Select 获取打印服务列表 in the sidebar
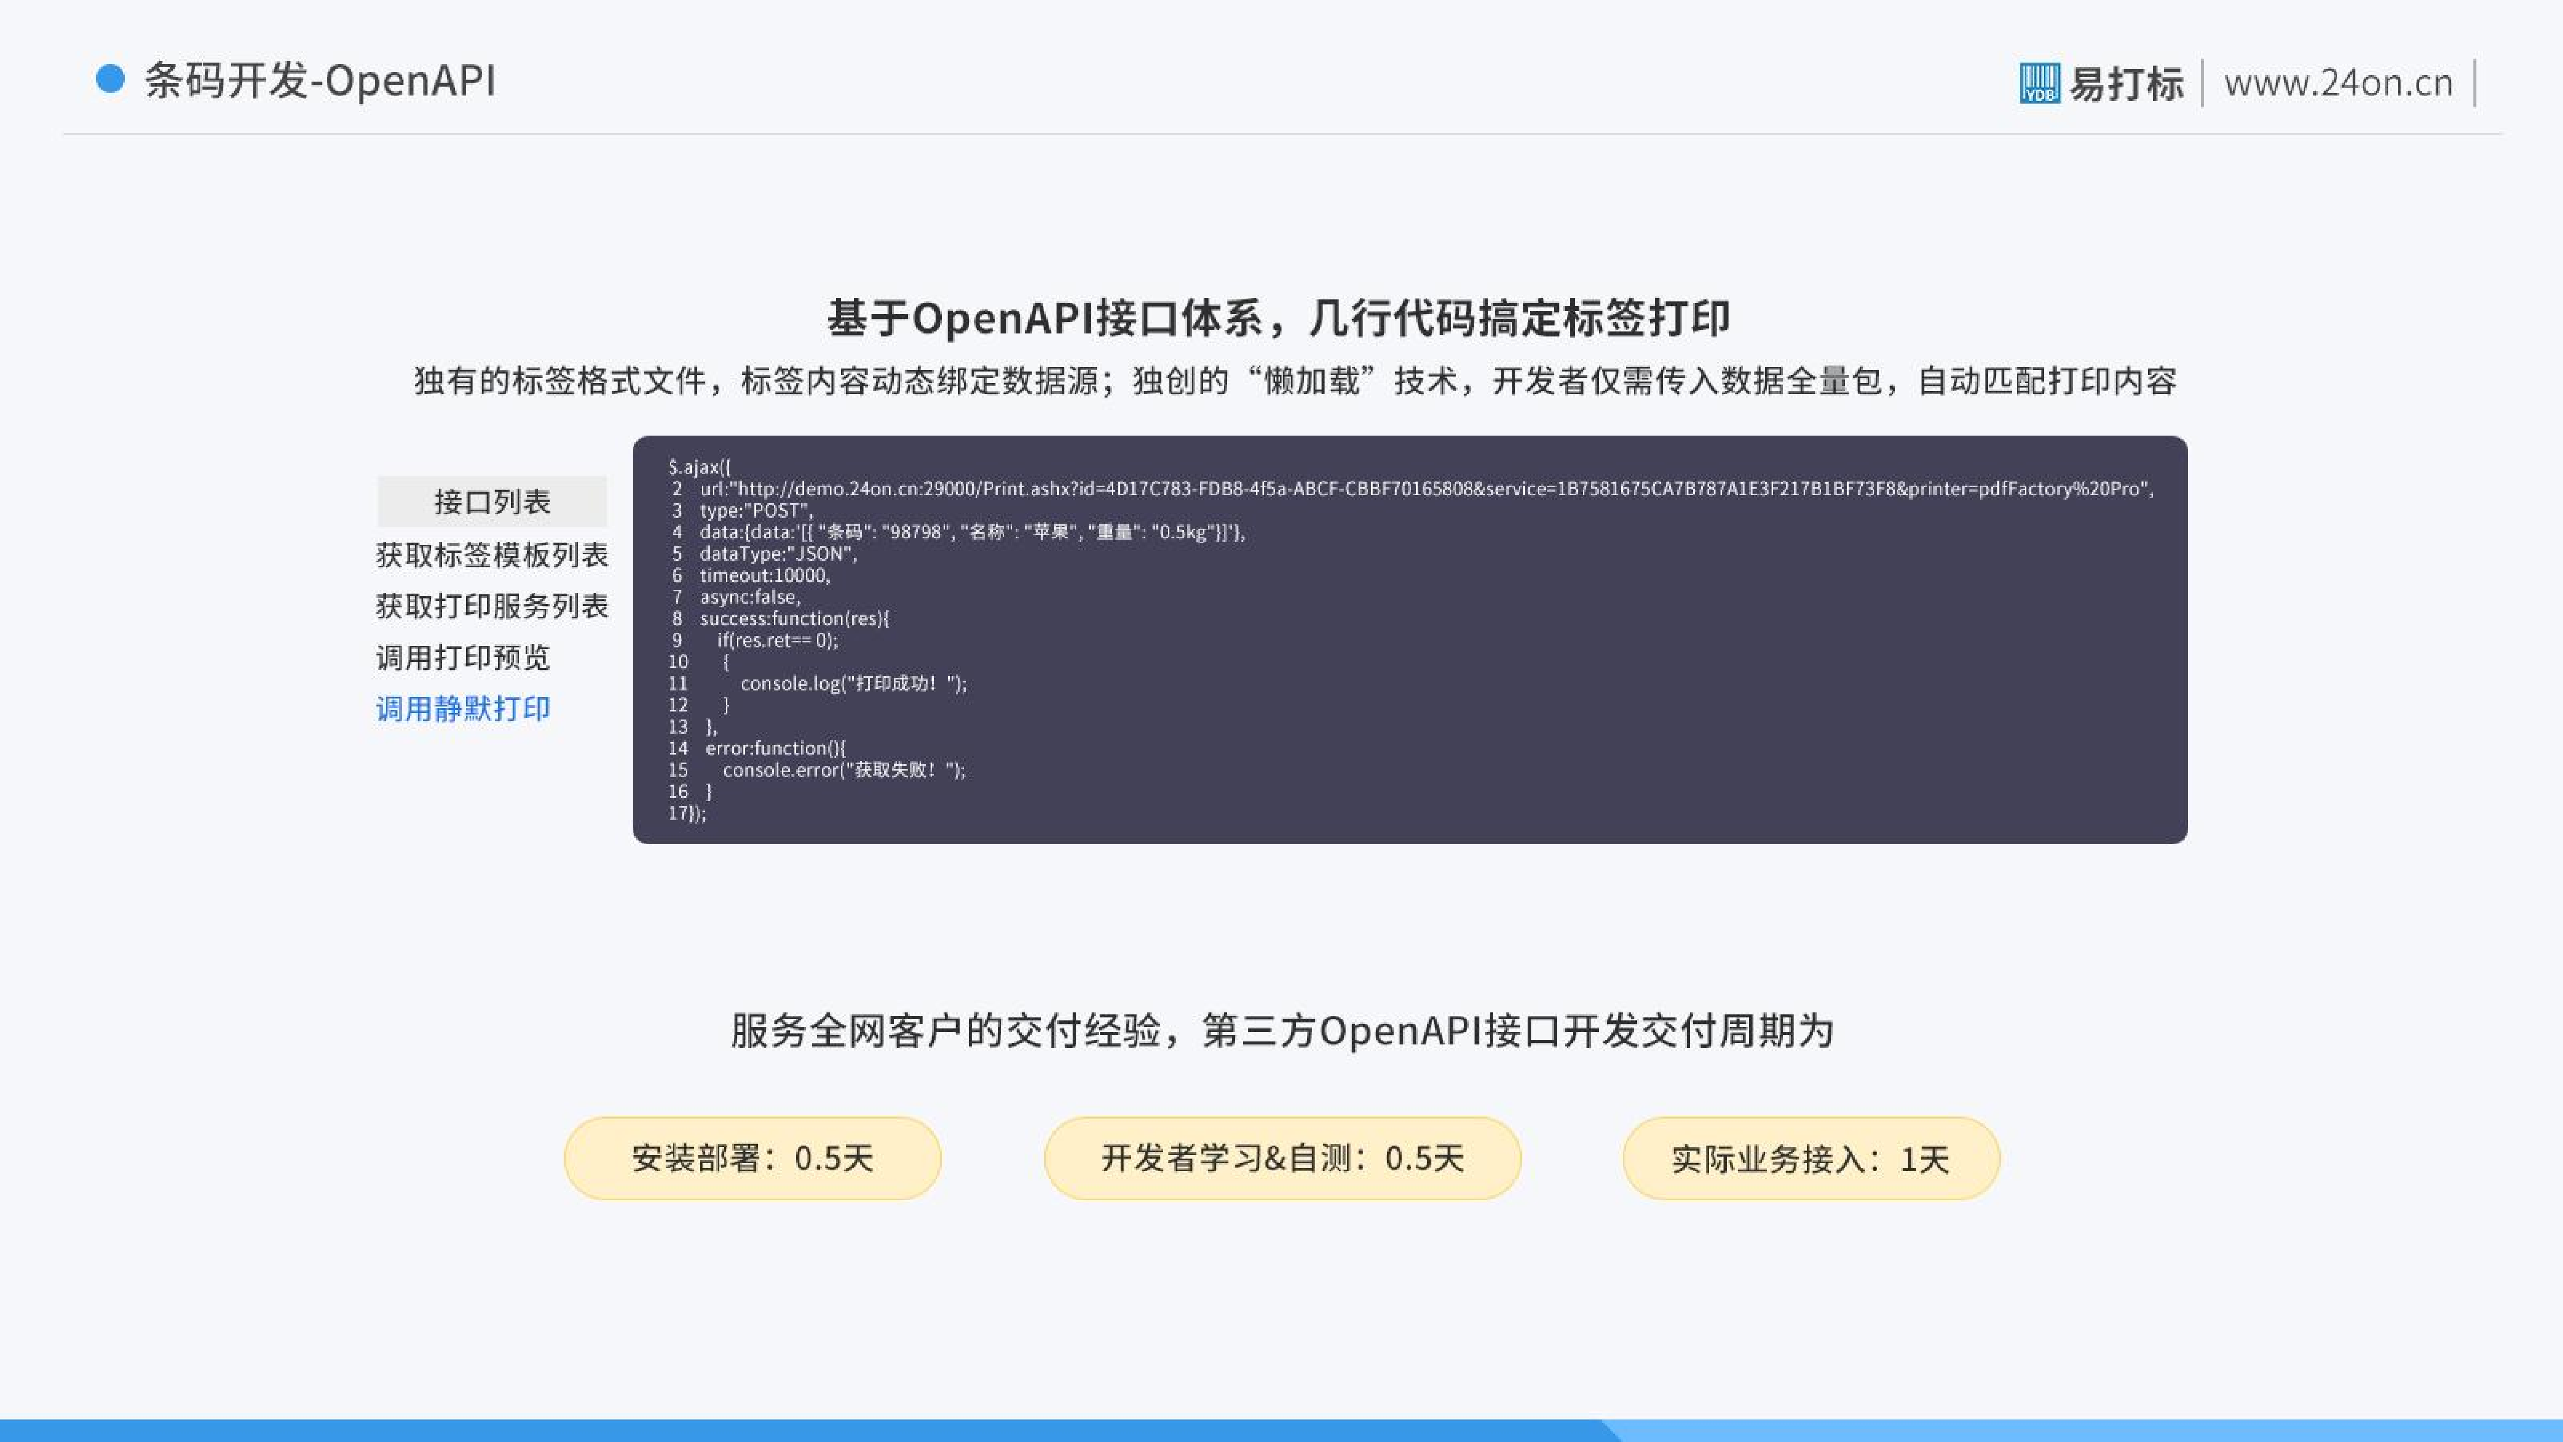2563x1442 pixels. (x=492, y=606)
